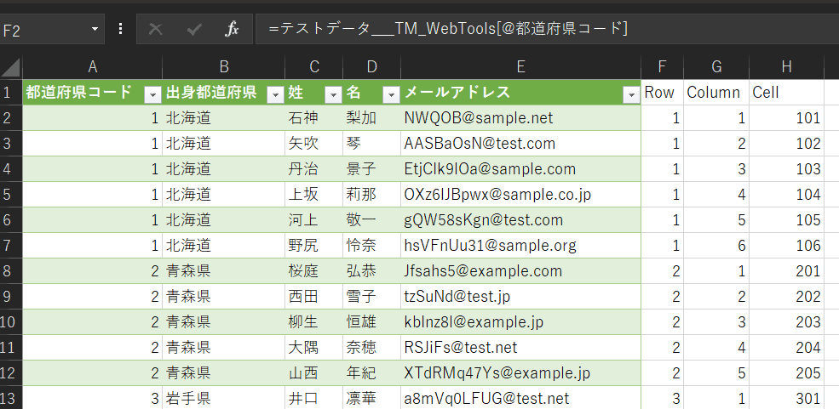The image size is (839, 409).
Task: Click the Cancel X icon in formula bar
Action: pos(155,29)
